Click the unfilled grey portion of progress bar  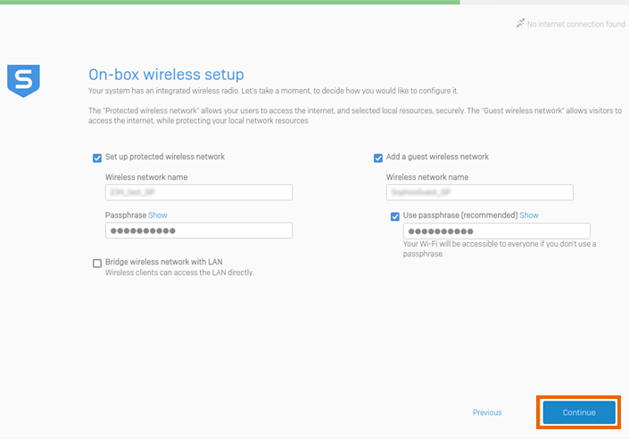click(544, 3)
